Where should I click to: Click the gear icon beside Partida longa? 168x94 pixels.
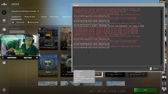point(29,22)
